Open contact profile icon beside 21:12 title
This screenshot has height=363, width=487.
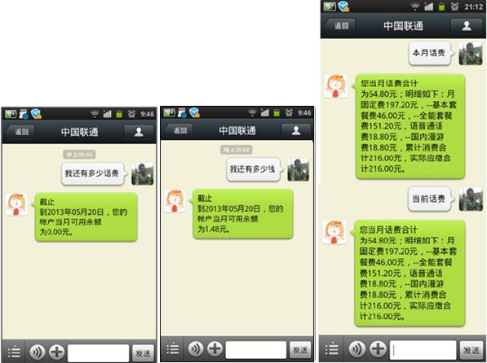tap(466, 26)
